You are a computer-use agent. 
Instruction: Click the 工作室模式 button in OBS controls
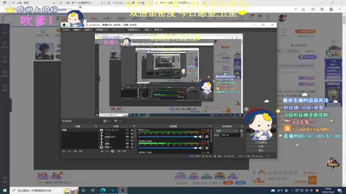pyautogui.click(x=261, y=143)
